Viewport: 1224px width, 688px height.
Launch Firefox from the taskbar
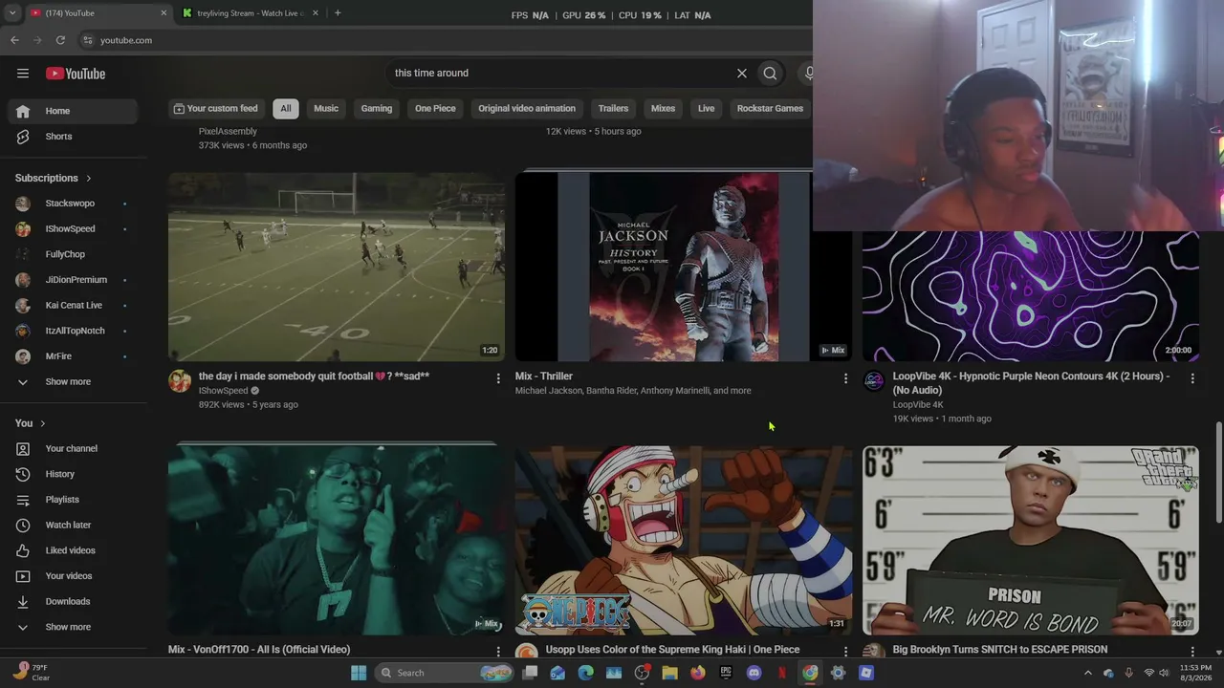pyautogui.click(x=698, y=673)
